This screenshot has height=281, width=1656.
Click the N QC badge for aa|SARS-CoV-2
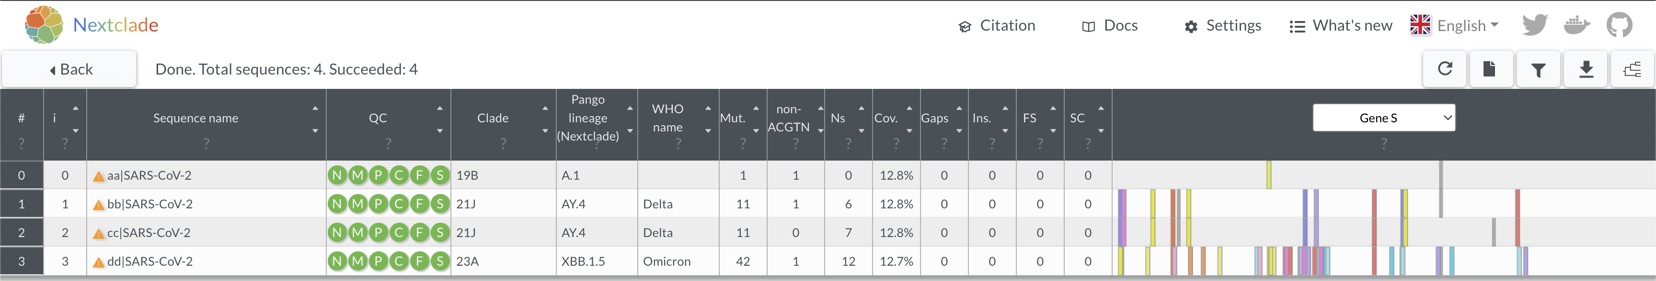click(337, 174)
